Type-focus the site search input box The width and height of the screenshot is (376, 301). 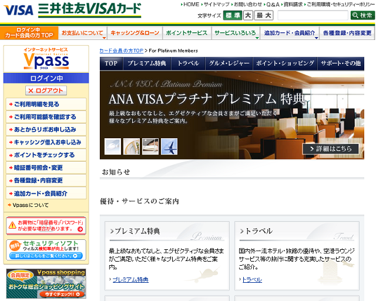pos(313,15)
